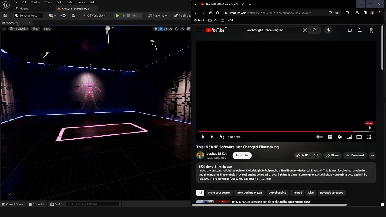Select the rotate gizmo tool in viewport
386x217 pixels.
click(x=166, y=29)
